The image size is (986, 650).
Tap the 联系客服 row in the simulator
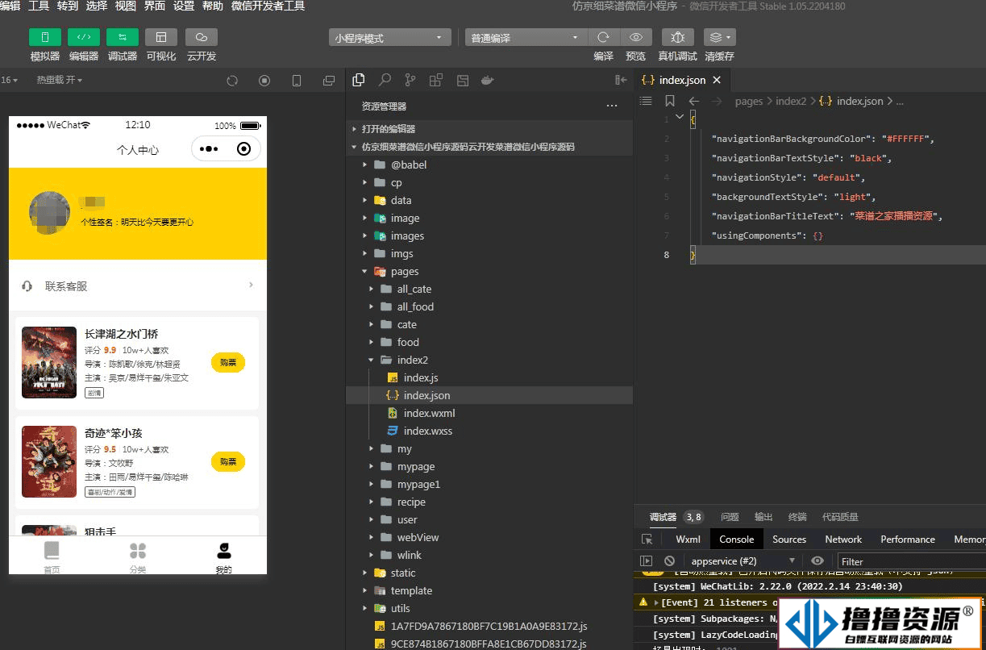(138, 286)
